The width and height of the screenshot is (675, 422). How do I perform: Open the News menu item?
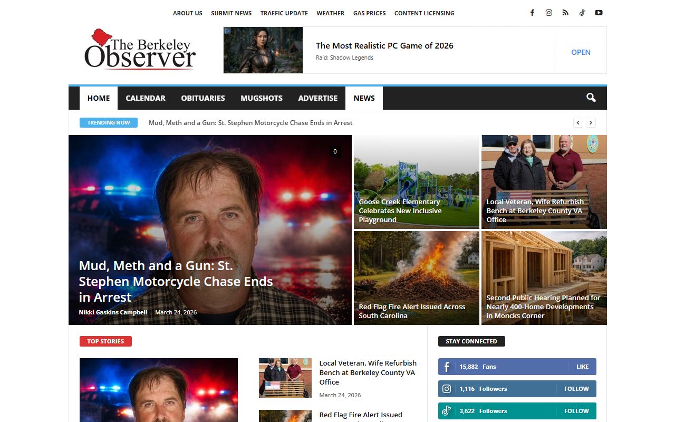point(364,98)
